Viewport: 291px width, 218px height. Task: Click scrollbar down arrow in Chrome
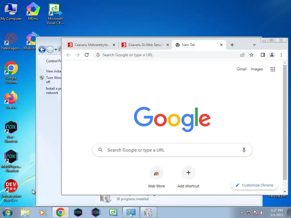[285, 192]
